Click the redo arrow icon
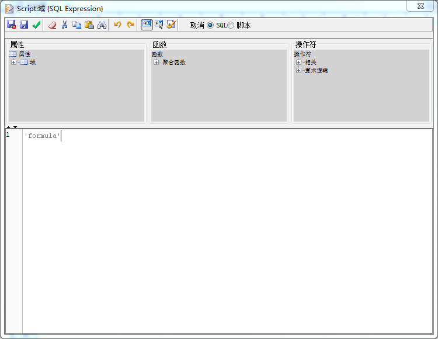 [130, 25]
